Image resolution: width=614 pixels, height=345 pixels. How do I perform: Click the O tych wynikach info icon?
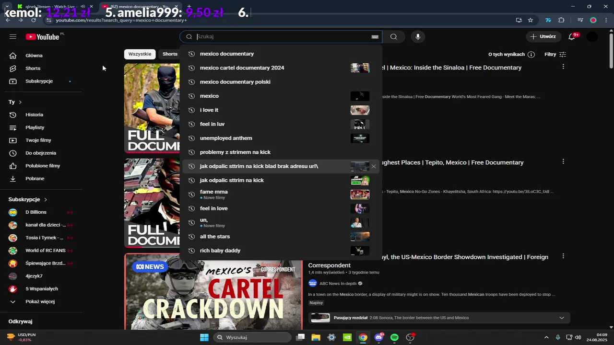coord(531,55)
